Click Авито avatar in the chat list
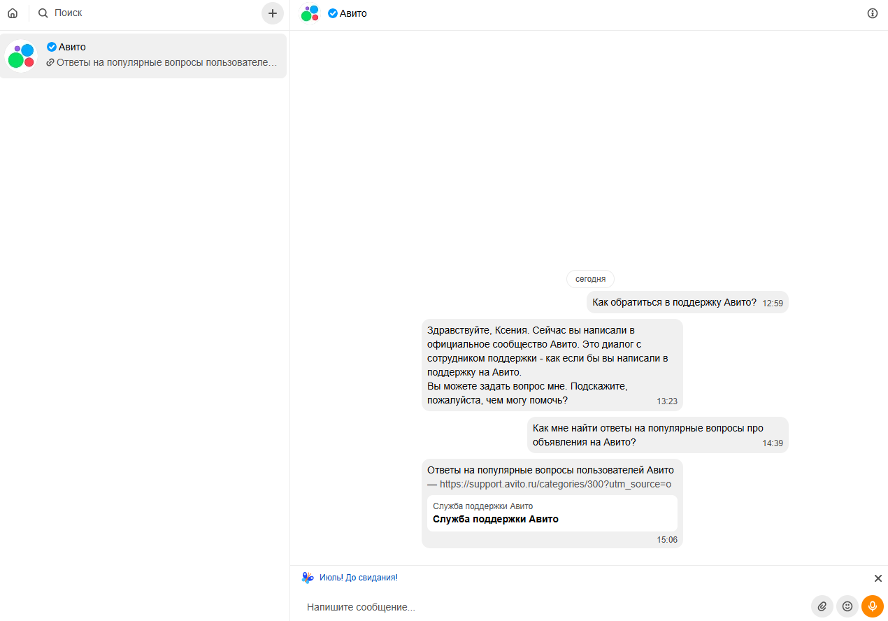Image resolution: width=888 pixels, height=621 pixels. pos(21,56)
